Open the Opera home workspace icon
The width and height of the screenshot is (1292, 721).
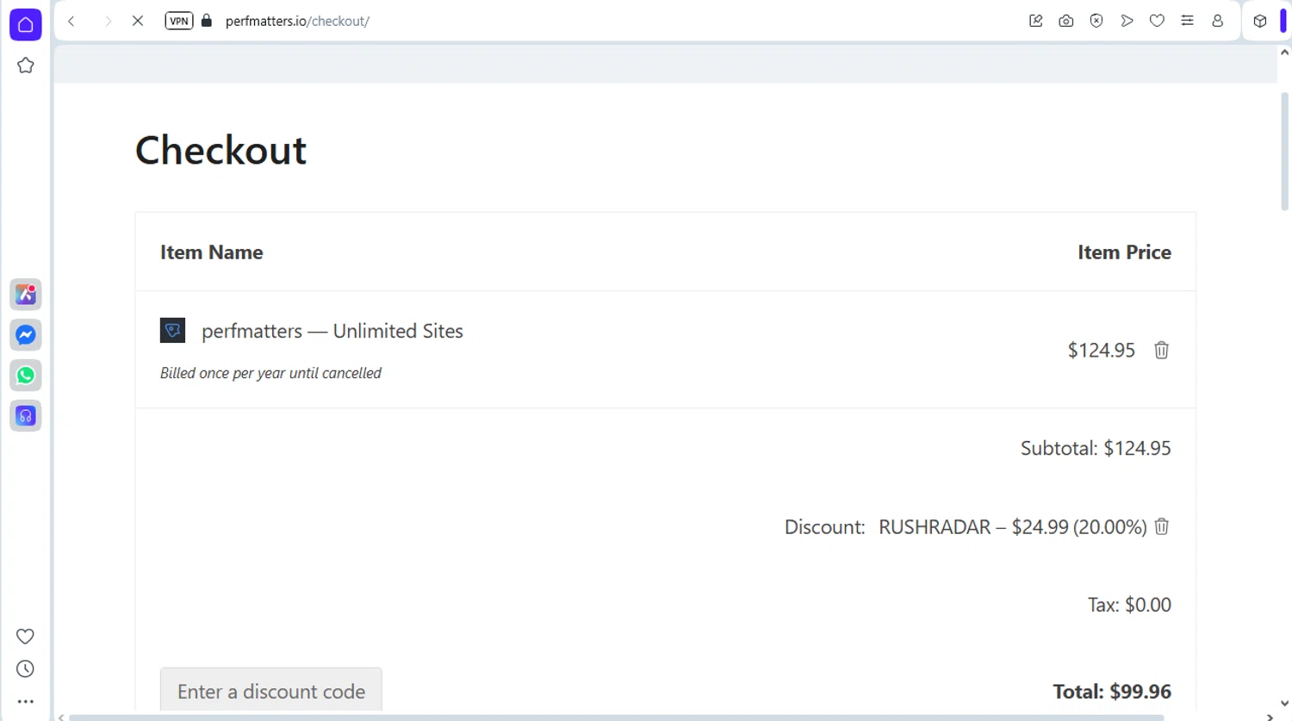click(x=25, y=25)
